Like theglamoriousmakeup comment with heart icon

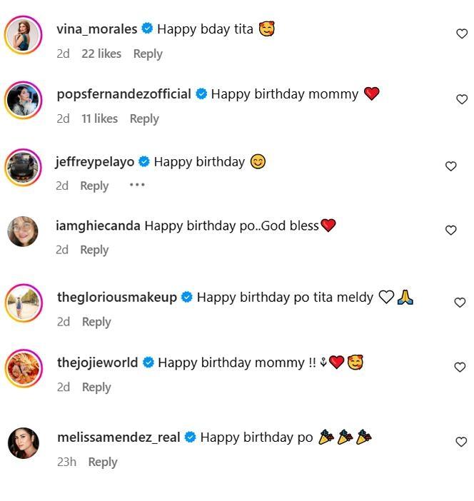460,302
